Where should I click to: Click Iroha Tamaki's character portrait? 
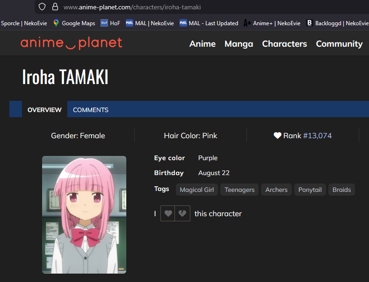pyautogui.click(x=84, y=215)
